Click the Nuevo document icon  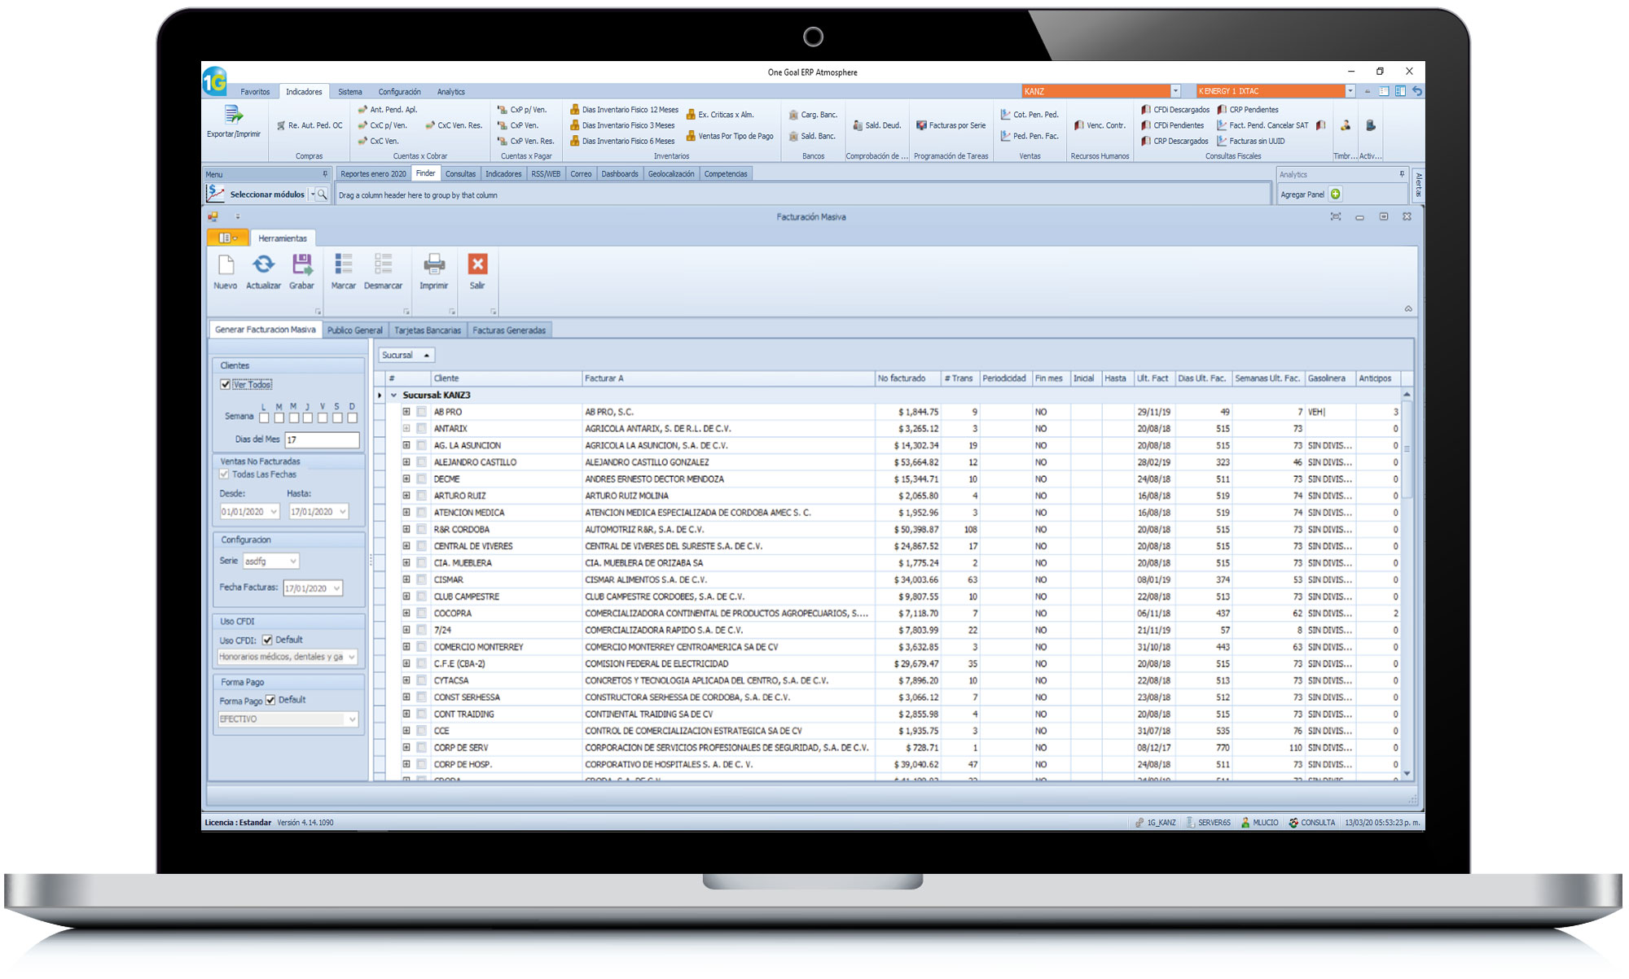pyautogui.click(x=226, y=264)
